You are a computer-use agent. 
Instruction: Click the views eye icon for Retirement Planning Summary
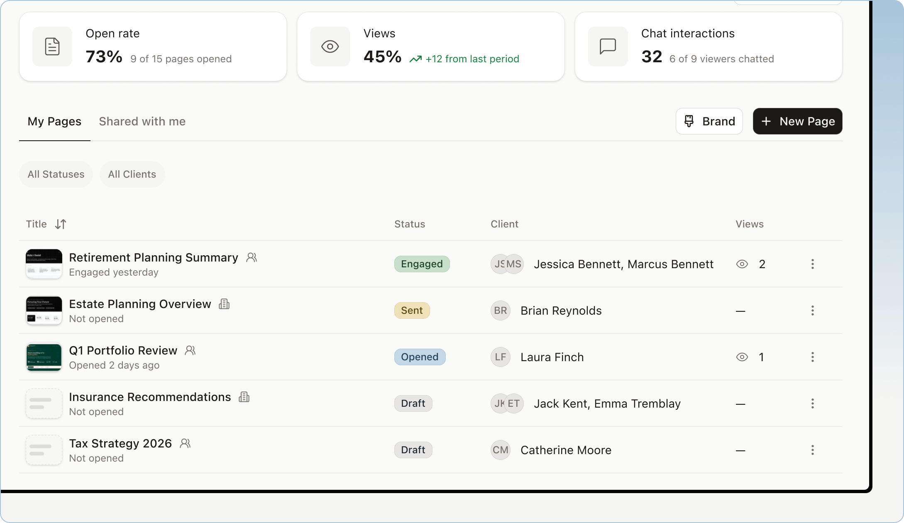click(742, 264)
